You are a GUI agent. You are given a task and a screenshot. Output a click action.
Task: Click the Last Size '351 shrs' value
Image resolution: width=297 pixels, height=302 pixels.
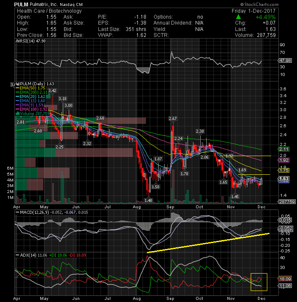tap(136, 29)
